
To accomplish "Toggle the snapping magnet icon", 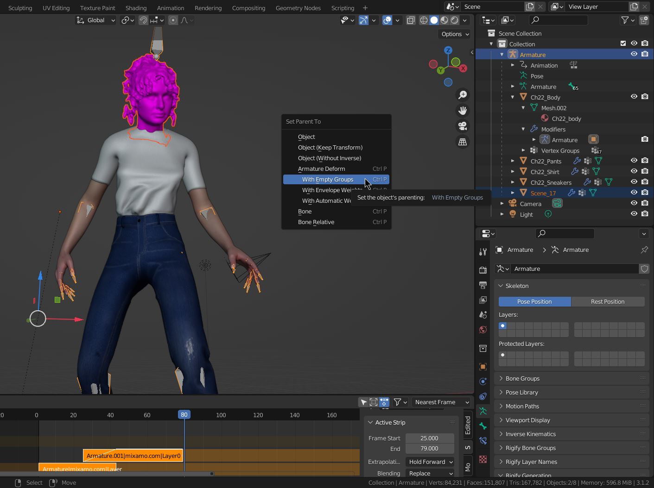I will (x=143, y=20).
